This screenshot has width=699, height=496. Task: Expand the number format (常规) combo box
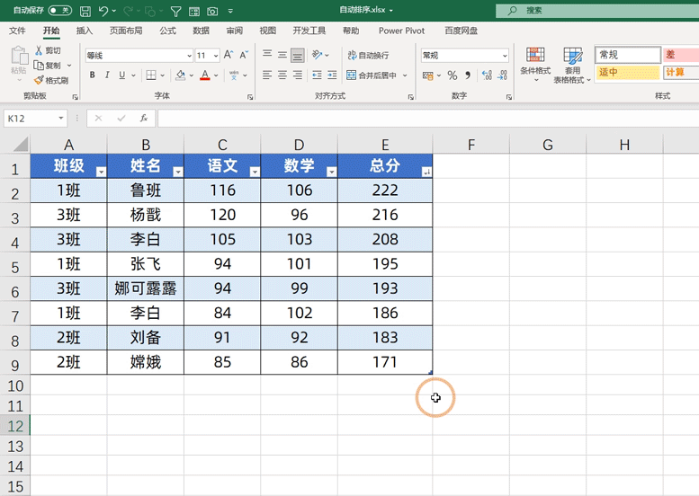[x=505, y=56]
